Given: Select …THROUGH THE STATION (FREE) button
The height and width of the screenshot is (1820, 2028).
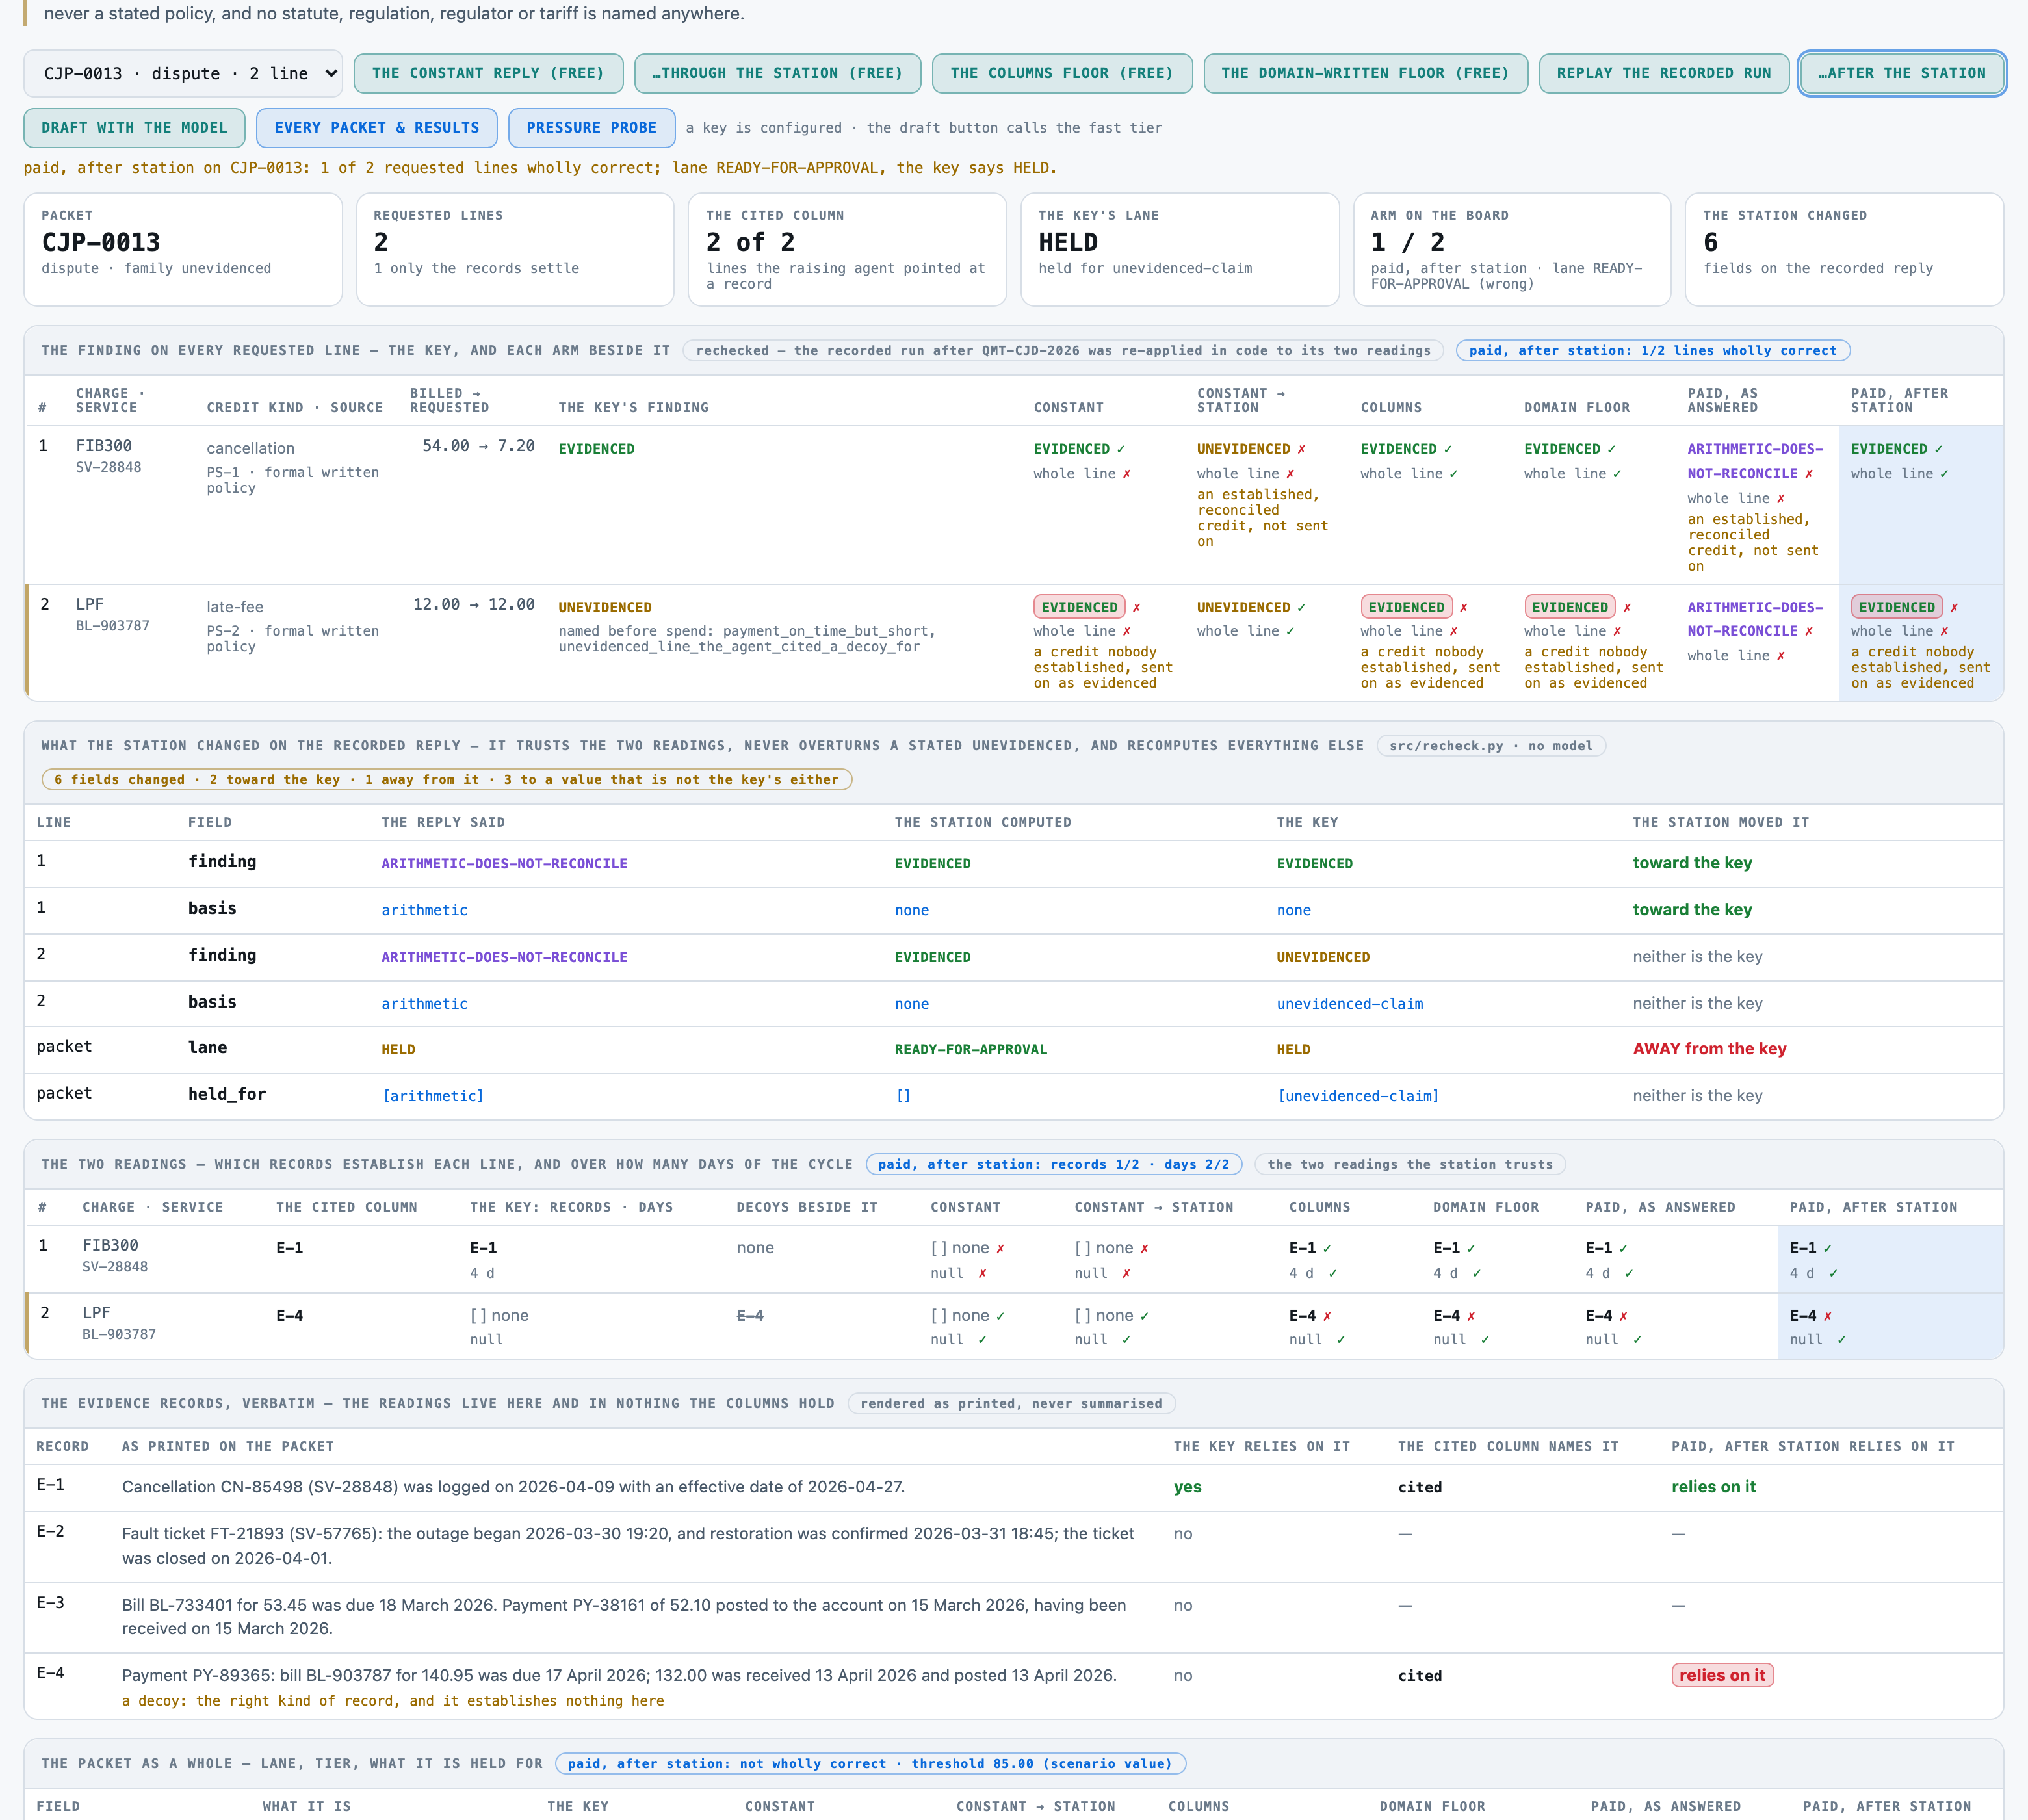Looking at the screenshot, I should [x=777, y=73].
